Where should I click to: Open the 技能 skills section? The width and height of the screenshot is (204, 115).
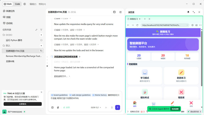pyautogui.click(x=7, y=17)
